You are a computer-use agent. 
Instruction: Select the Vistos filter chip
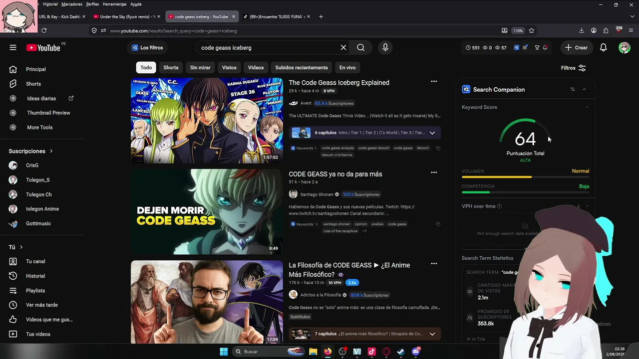tap(229, 68)
